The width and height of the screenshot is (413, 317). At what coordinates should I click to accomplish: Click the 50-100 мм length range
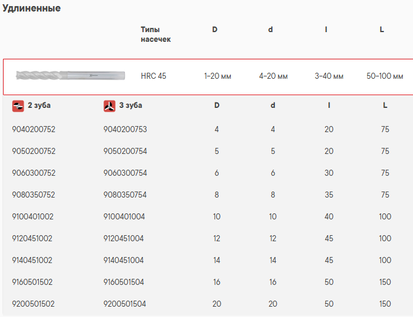(385, 76)
